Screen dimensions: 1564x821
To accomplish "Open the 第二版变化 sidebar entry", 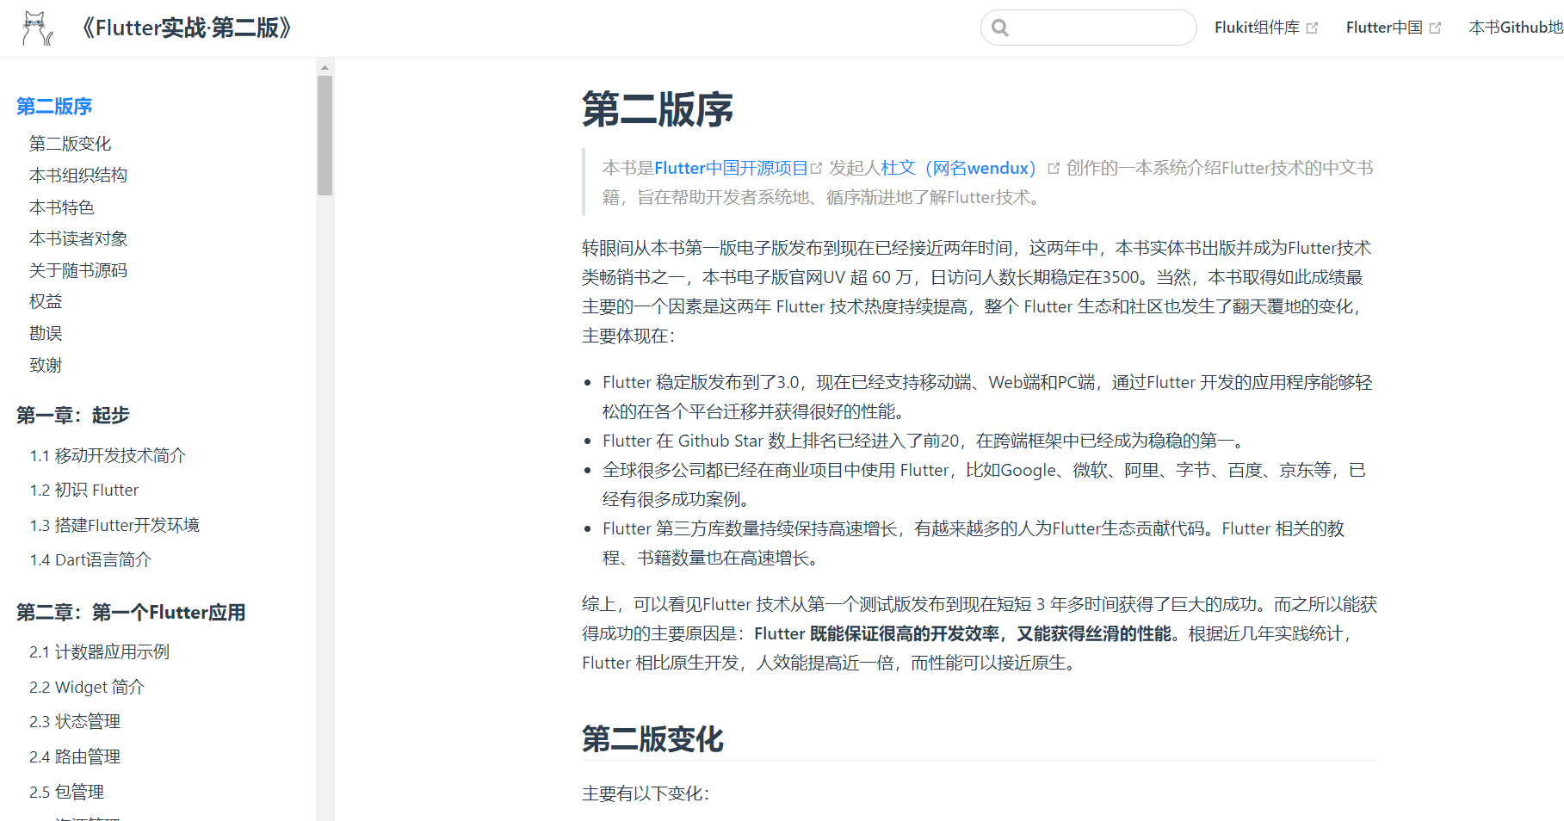I will 71,143.
